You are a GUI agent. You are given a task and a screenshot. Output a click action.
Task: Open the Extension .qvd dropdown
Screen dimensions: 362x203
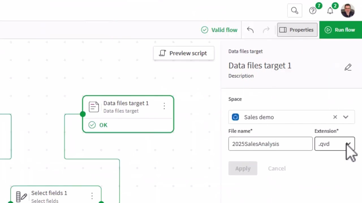click(334, 144)
